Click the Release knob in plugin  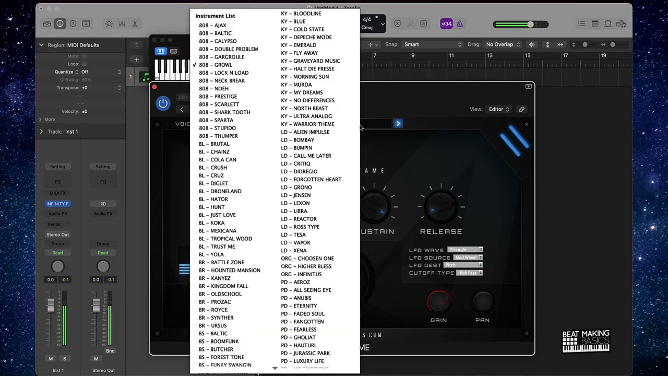(x=441, y=207)
